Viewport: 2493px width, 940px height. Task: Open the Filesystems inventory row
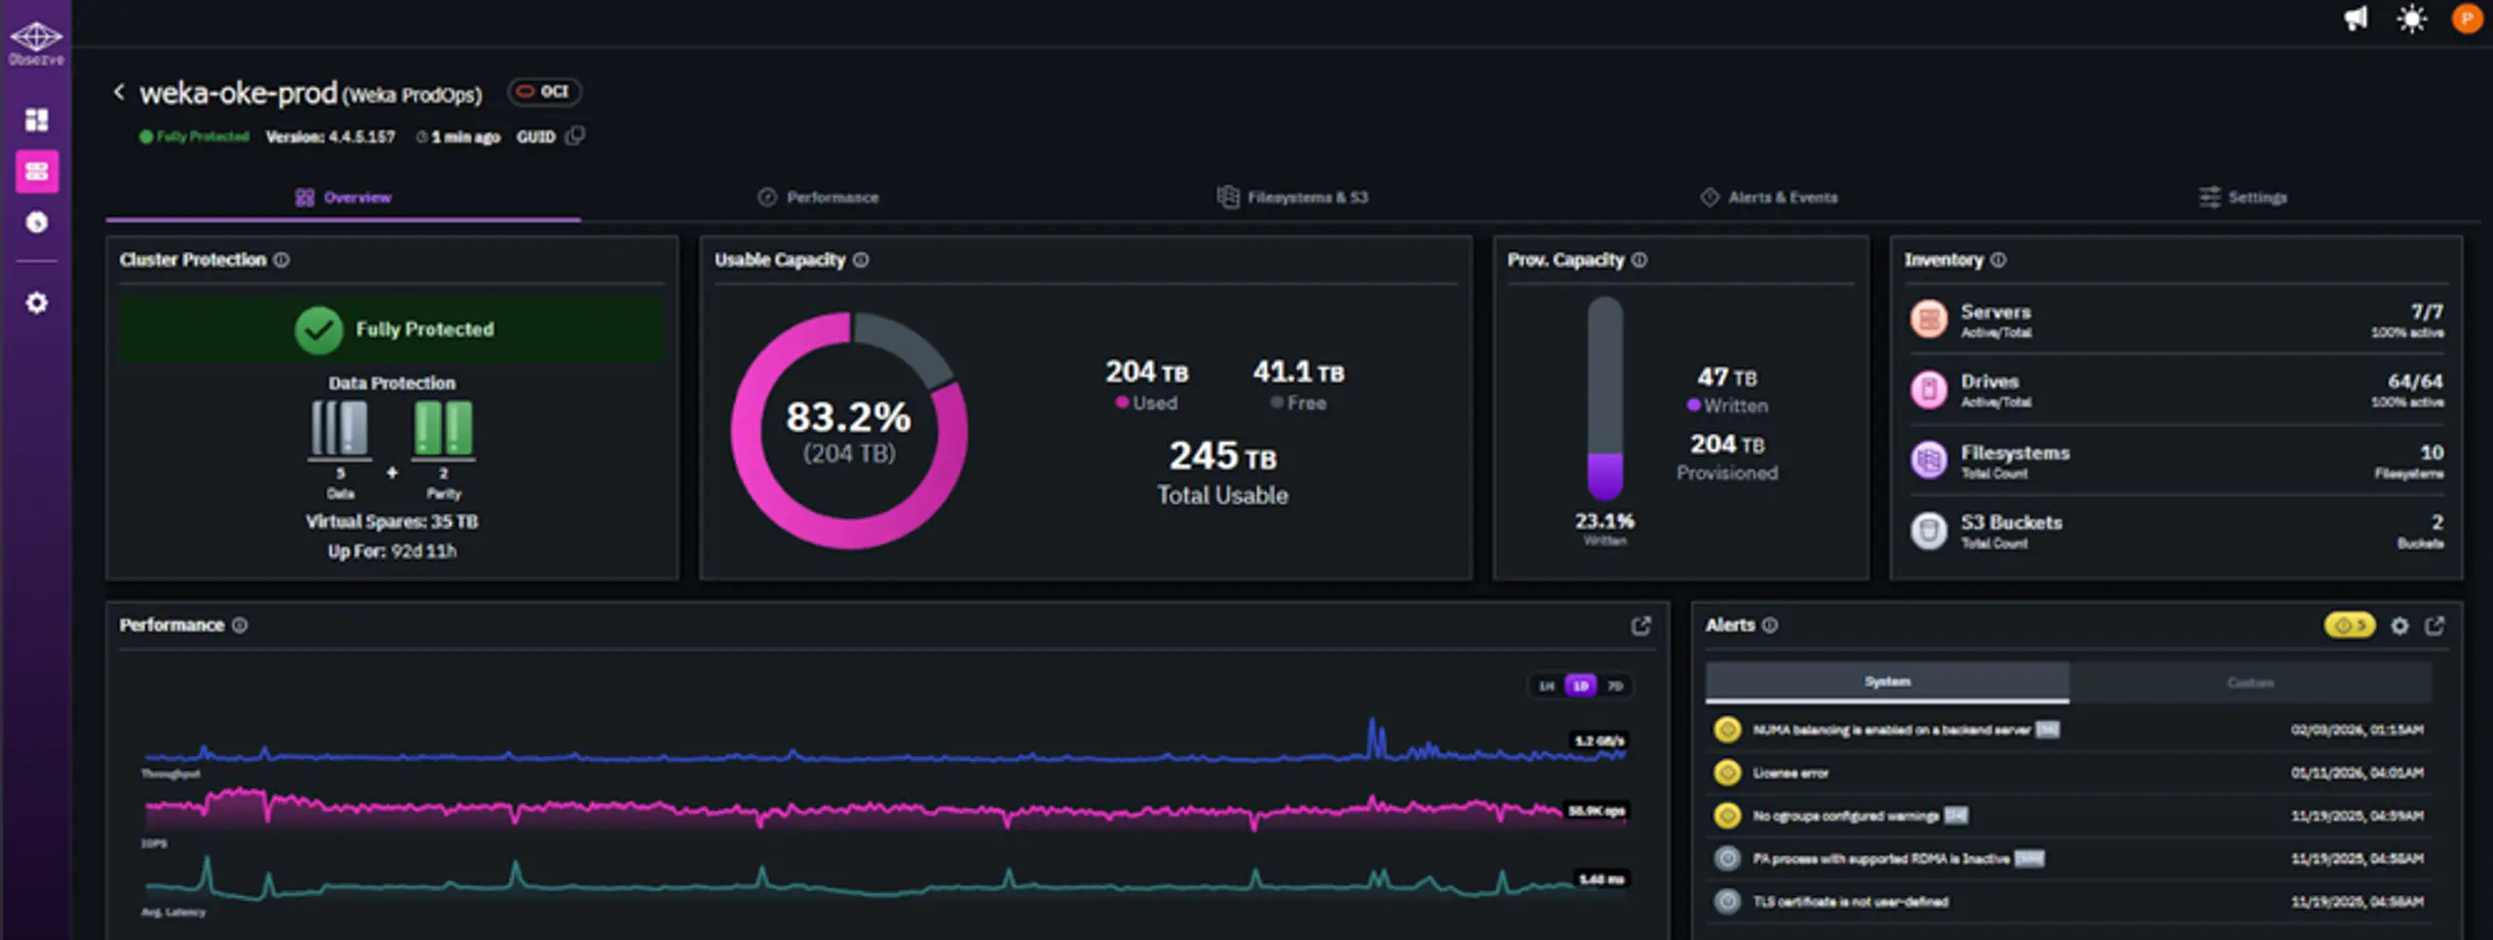coord(2176,460)
